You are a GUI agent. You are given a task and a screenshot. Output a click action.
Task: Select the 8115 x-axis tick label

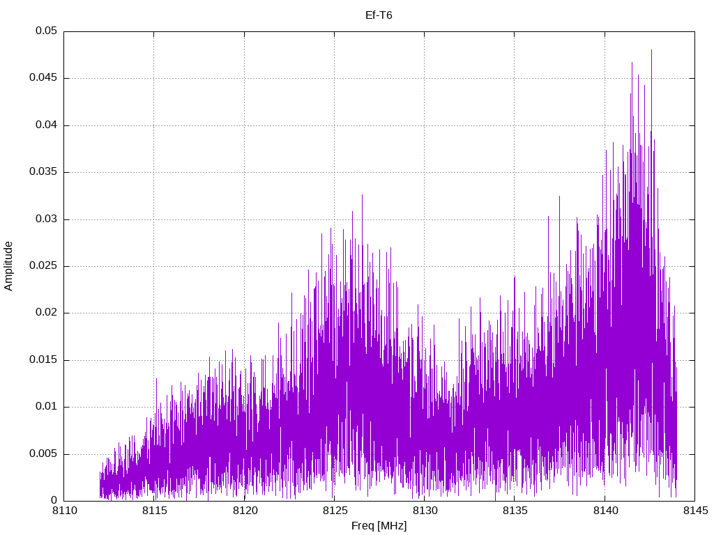[x=154, y=511]
